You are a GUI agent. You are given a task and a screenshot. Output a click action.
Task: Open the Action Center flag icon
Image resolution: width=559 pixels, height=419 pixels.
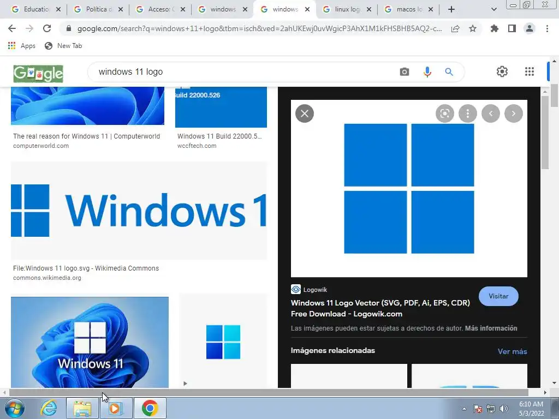point(478,409)
